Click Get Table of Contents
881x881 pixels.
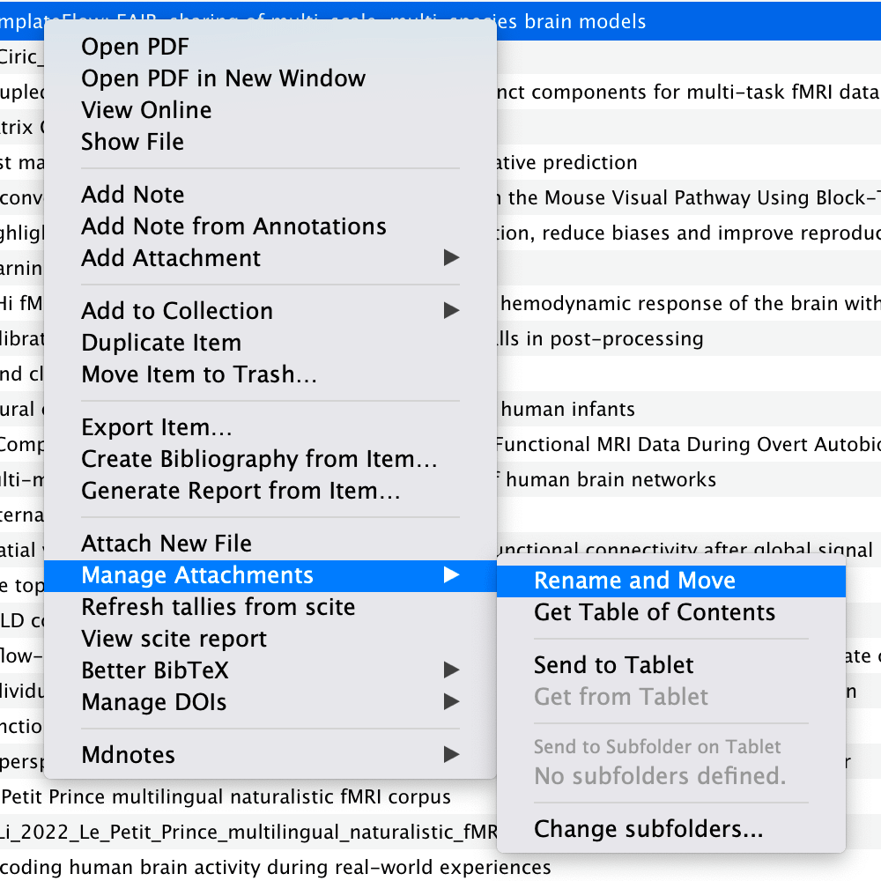pyautogui.click(x=654, y=612)
